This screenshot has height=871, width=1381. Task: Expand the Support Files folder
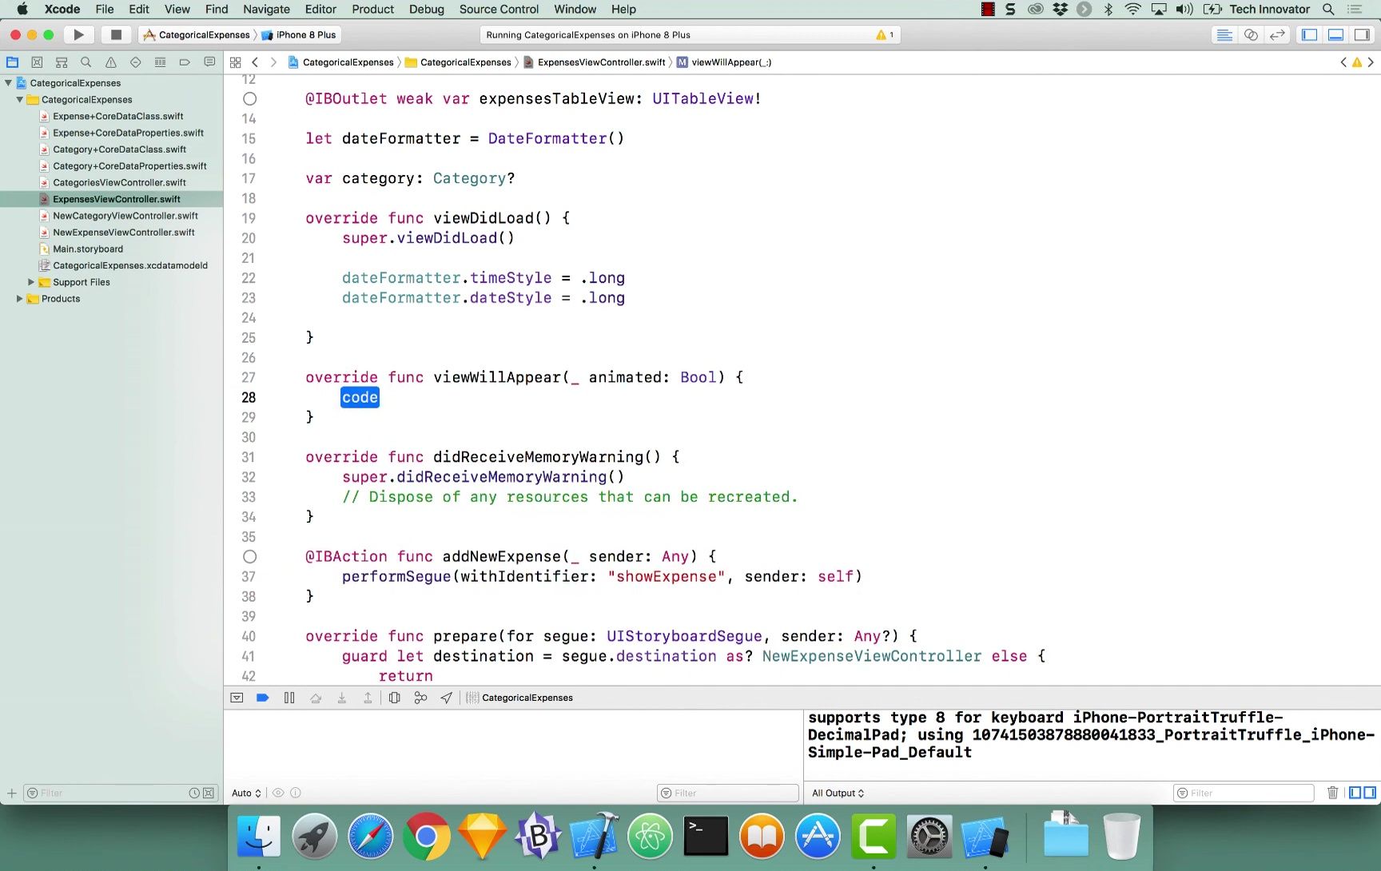(x=30, y=282)
